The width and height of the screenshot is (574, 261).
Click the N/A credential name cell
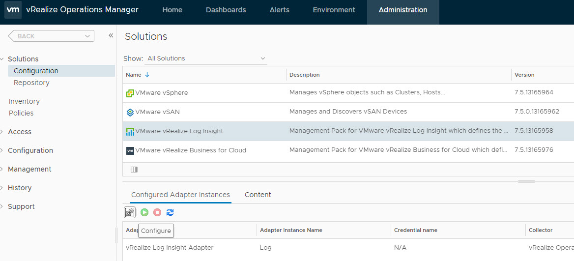click(400, 248)
